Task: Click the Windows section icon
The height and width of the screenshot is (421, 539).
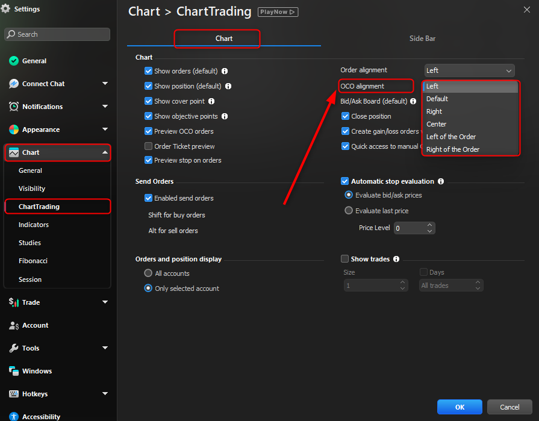Action: click(14, 371)
